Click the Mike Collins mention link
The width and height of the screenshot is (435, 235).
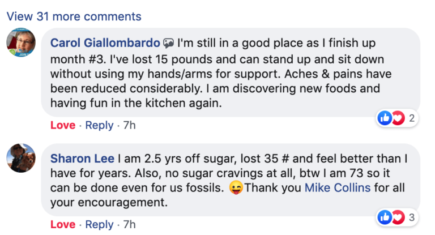point(338,188)
